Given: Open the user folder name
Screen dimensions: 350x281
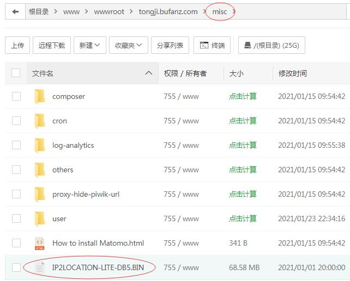Looking at the screenshot, I should coord(59,219).
